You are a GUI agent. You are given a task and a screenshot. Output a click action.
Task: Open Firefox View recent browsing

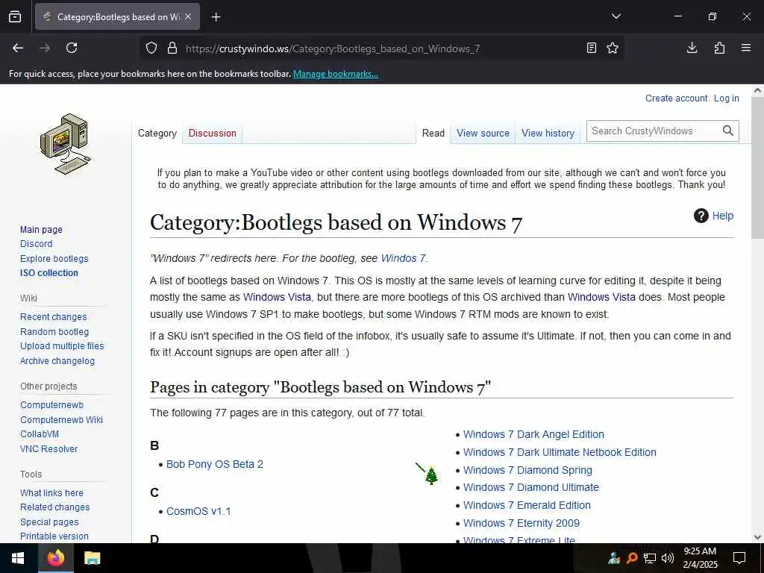15,16
